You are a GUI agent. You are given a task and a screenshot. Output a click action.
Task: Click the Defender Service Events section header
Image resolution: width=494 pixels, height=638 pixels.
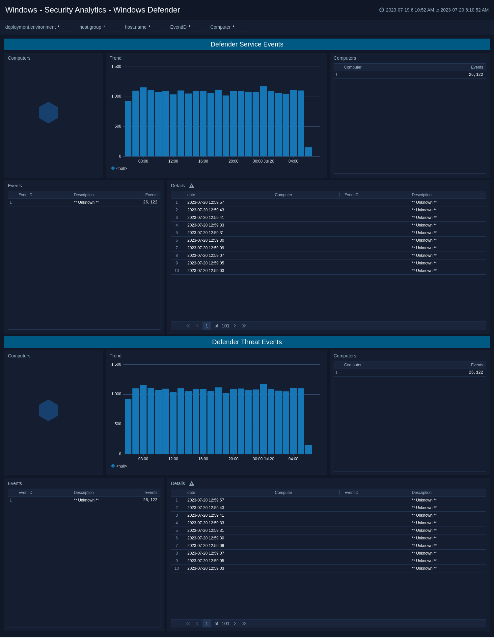pyautogui.click(x=247, y=44)
